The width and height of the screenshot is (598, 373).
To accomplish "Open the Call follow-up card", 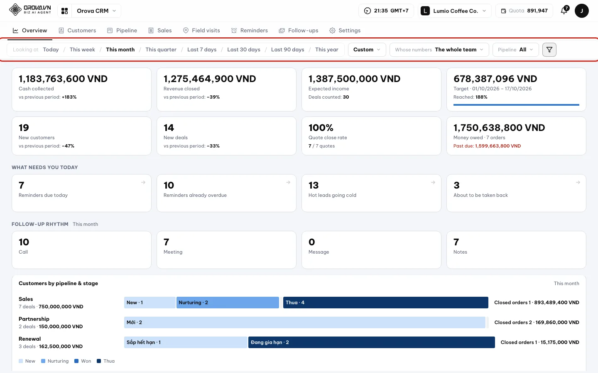I will tap(81, 250).
